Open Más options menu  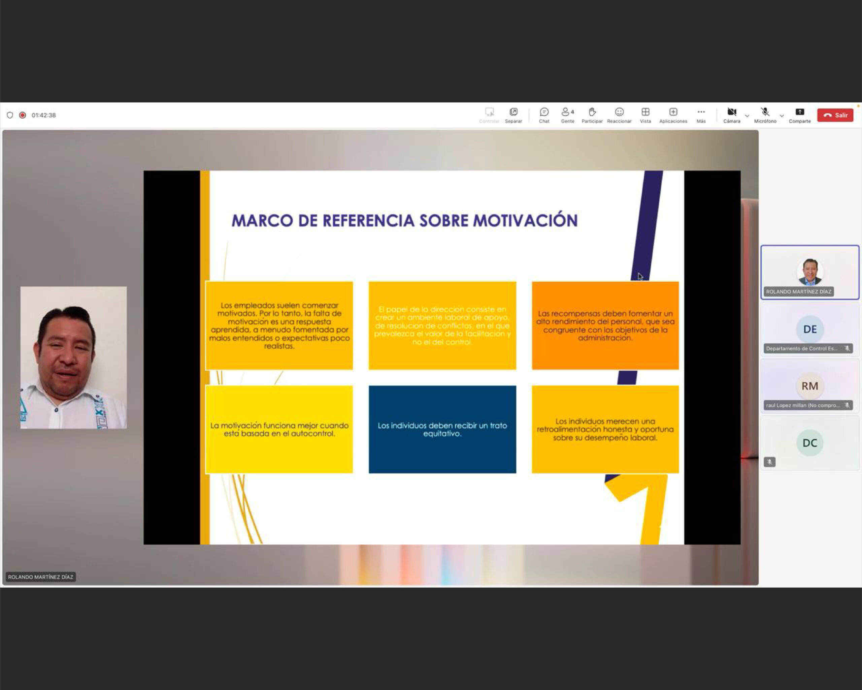tap(701, 115)
